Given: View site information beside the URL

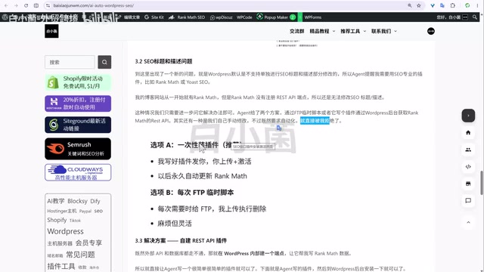Looking at the screenshot, I should (x=48, y=5).
